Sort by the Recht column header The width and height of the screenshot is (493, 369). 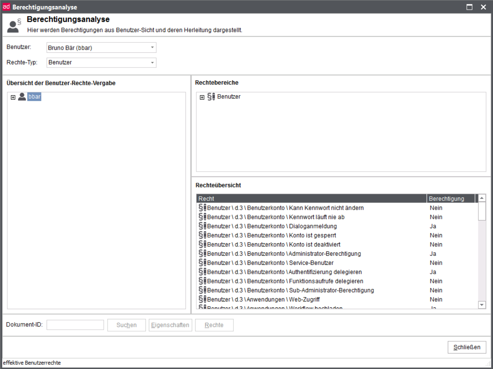click(311, 199)
